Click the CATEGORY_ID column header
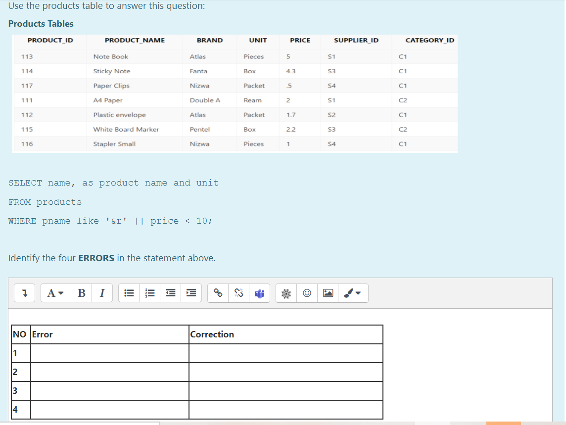Image resolution: width=566 pixels, height=425 pixels. coord(430,41)
